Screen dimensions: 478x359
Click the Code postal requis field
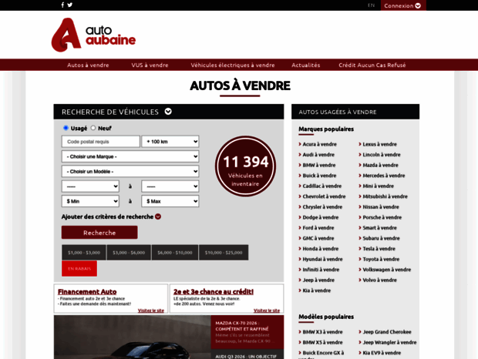tap(100, 142)
